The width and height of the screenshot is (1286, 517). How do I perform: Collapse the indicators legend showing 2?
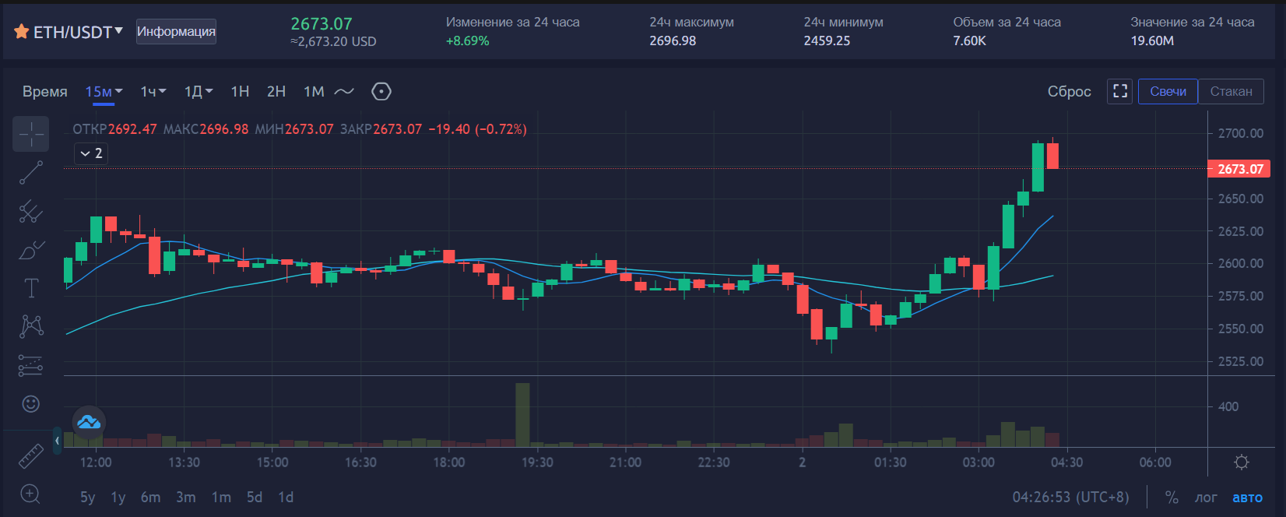[90, 153]
